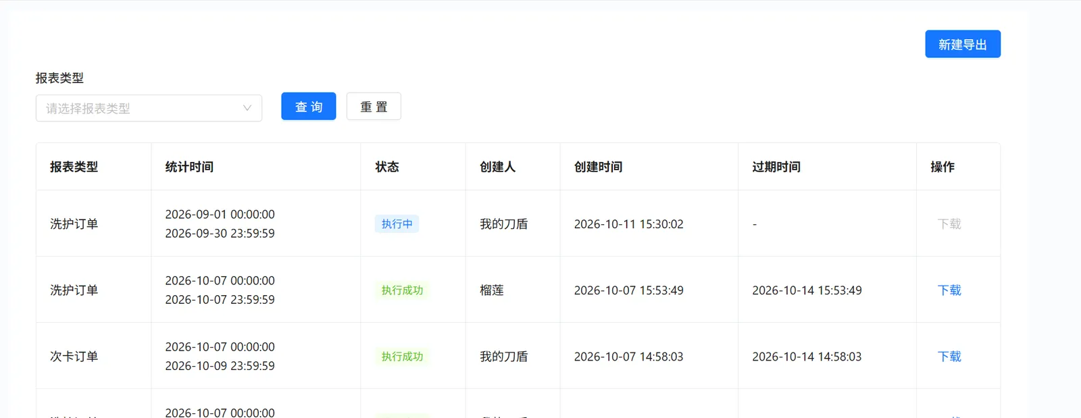Screen dimensions: 1081x418
Task: Select expiry time 2026-10-14 15:53:49
Action: pyautogui.click(x=807, y=290)
